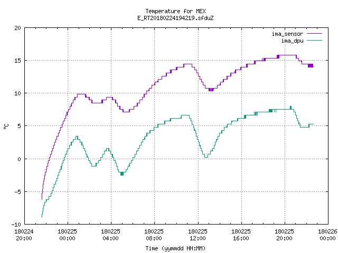Select the filename 'E_RT20180224194219.sfduZ' subtitle

(175, 18)
